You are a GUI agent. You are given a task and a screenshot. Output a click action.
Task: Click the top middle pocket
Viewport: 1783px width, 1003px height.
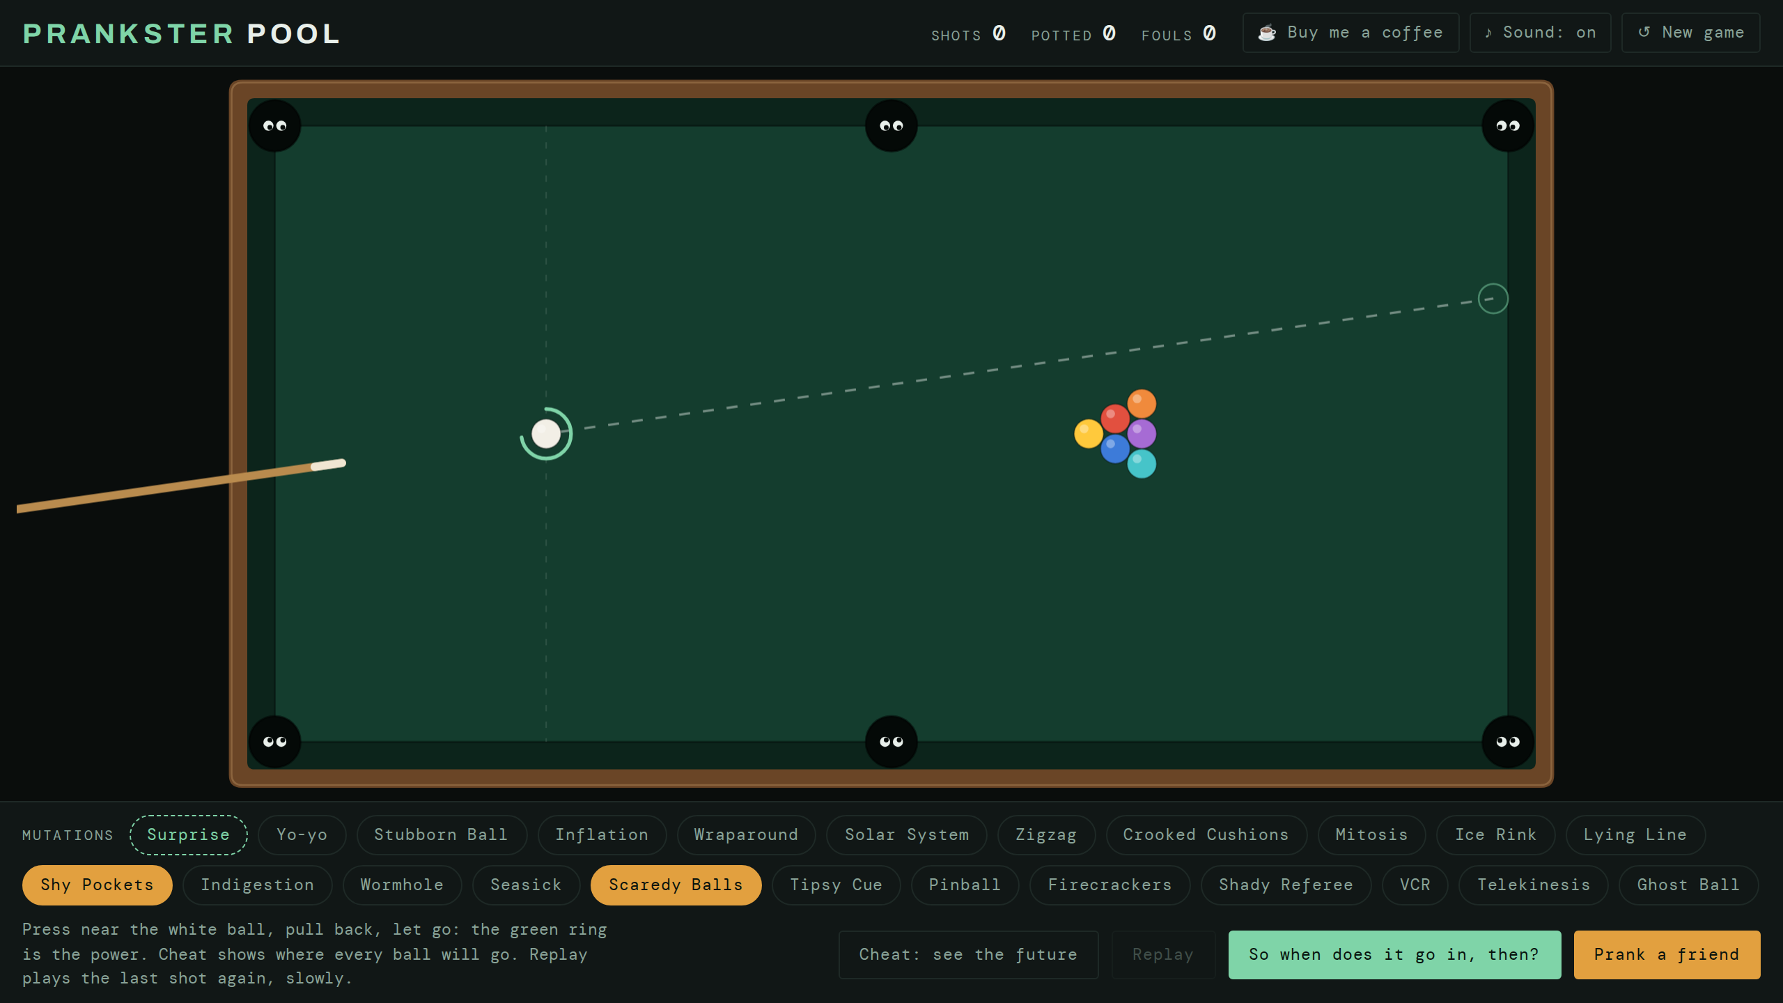click(x=891, y=126)
